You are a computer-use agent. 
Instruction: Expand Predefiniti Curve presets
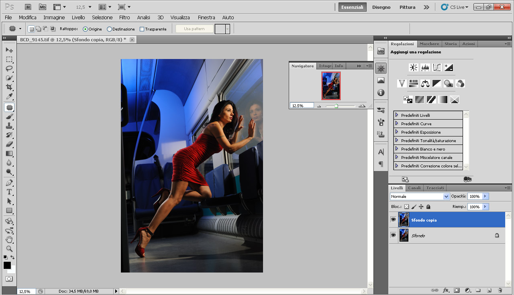397,124
